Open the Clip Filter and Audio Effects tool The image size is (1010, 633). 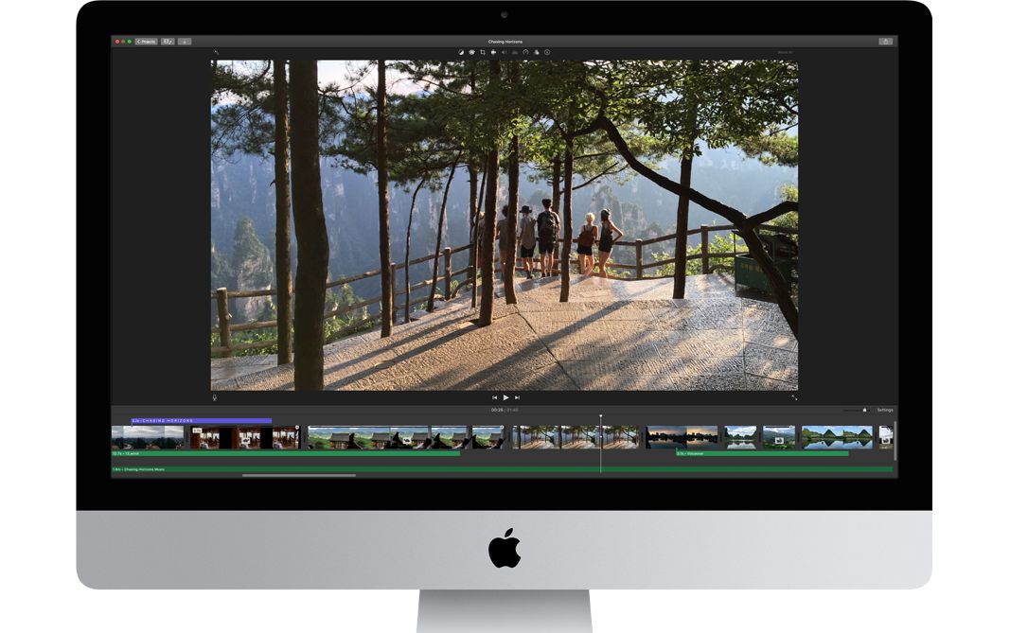click(537, 52)
